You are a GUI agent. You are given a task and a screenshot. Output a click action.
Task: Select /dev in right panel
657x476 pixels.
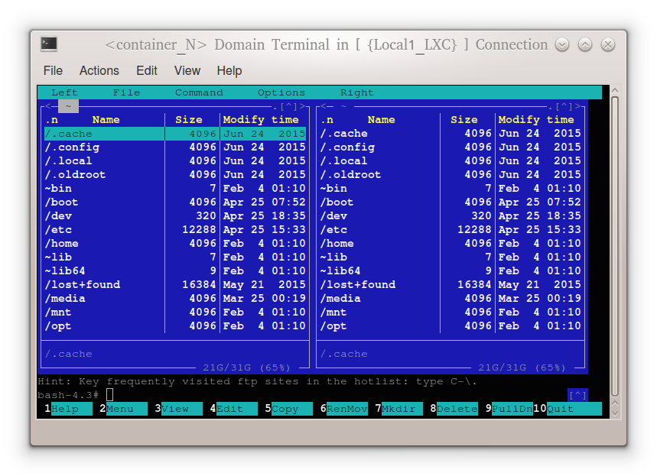tap(450, 216)
